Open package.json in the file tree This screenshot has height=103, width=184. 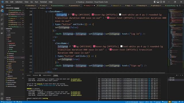(x=11, y=80)
